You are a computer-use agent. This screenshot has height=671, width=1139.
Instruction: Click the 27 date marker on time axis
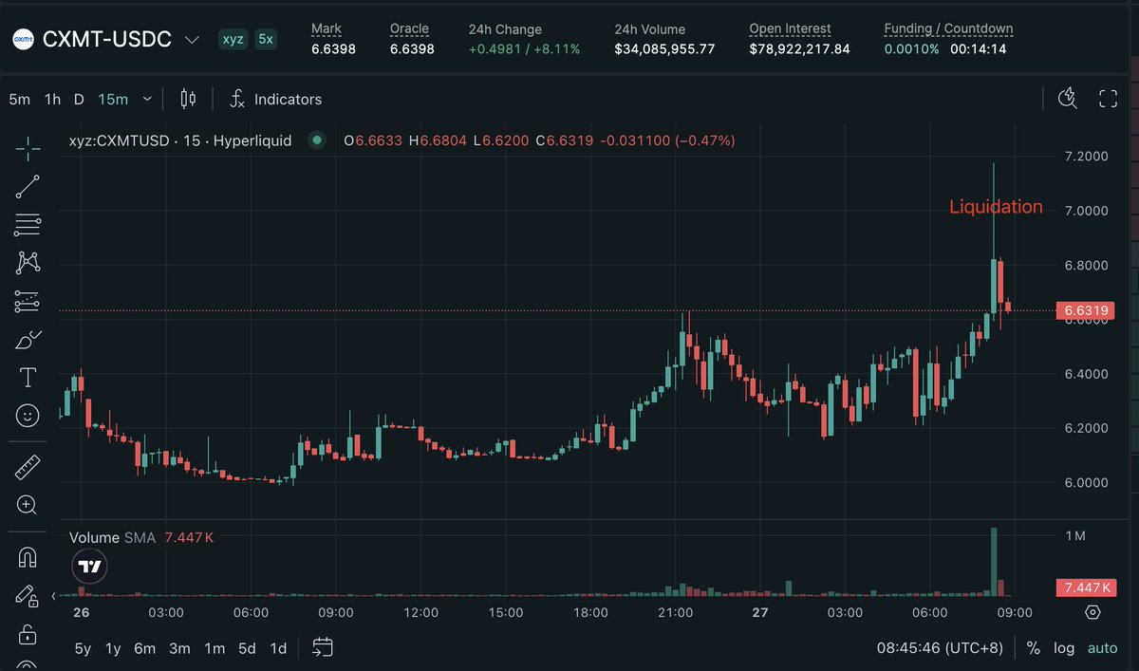(x=759, y=613)
